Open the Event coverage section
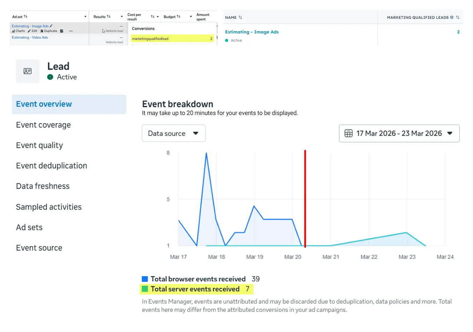 pos(43,125)
